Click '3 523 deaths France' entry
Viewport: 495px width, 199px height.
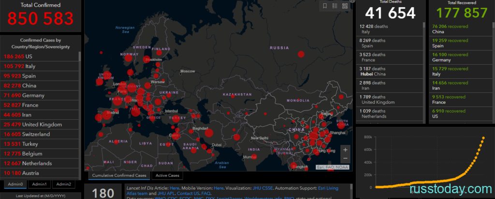pos(389,57)
